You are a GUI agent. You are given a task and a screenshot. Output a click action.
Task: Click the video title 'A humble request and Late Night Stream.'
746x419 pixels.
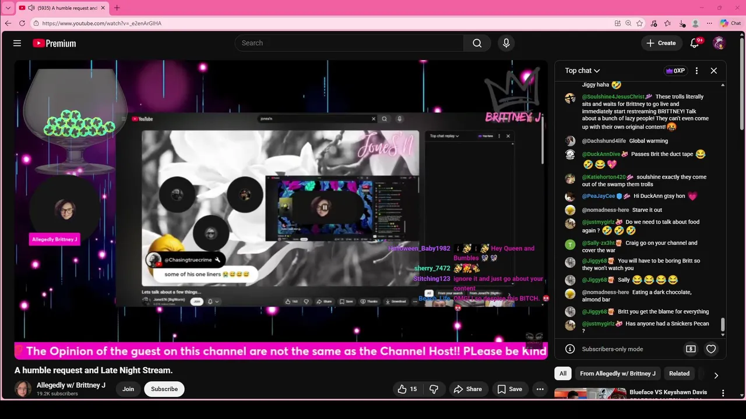[x=94, y=370]
